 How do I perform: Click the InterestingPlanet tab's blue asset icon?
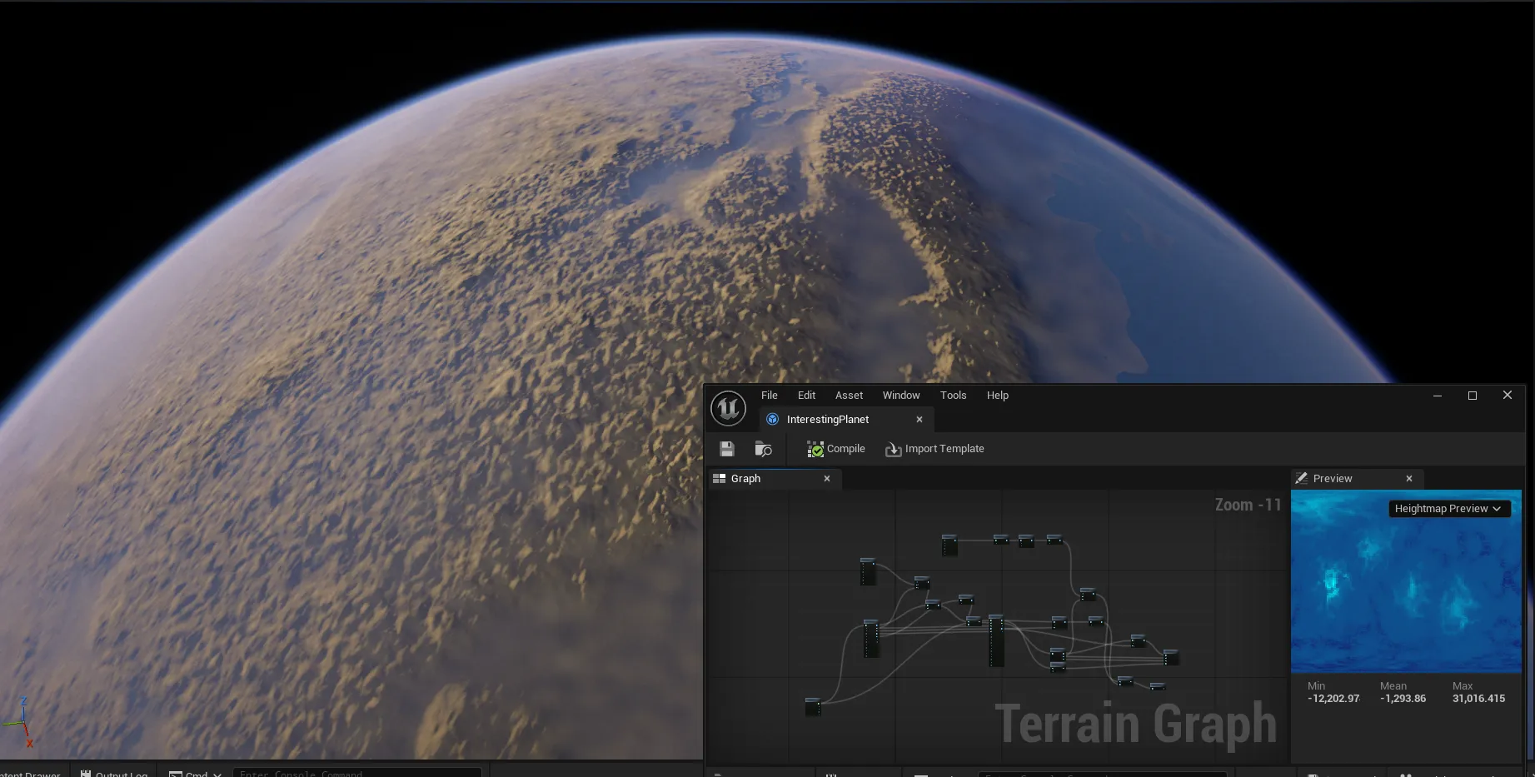click(x=773, y=420)
